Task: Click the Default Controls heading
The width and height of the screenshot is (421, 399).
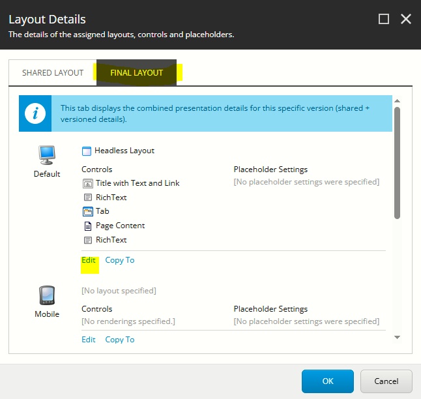Action: [x=97, y=170]
